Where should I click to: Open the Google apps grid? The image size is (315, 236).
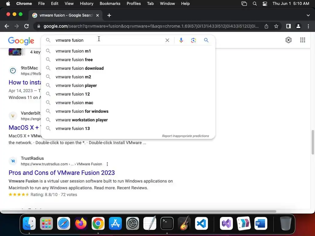pos(303,40)
